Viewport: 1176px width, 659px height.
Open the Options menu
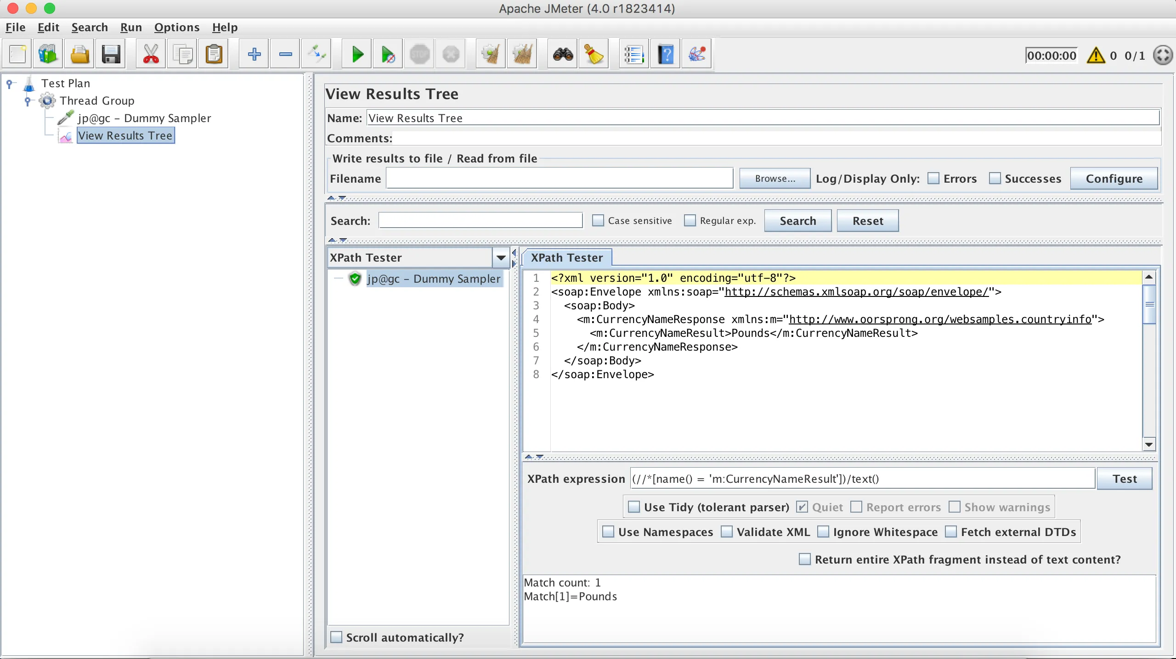click(177, 28)
